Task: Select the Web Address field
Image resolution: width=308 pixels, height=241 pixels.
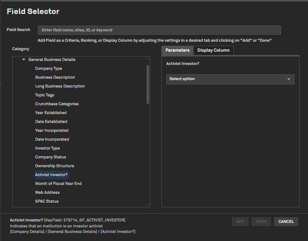Action: pyautogui.click(x=47, y=192)
